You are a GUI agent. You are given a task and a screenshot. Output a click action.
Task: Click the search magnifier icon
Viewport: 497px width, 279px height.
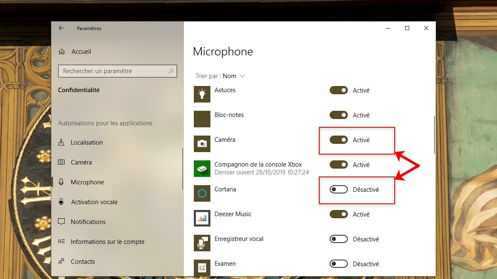tap(171, 71)
